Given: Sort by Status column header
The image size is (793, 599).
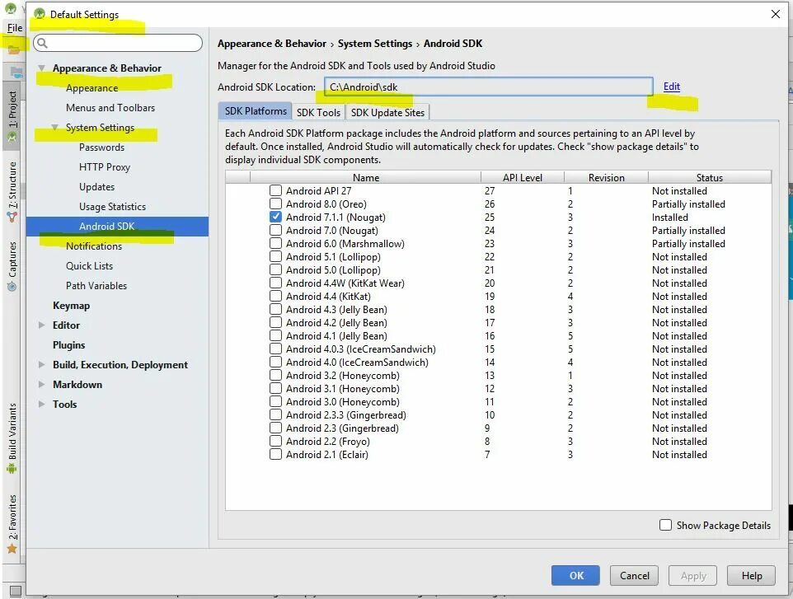Looking at the screenshot, I should point(710,177).
